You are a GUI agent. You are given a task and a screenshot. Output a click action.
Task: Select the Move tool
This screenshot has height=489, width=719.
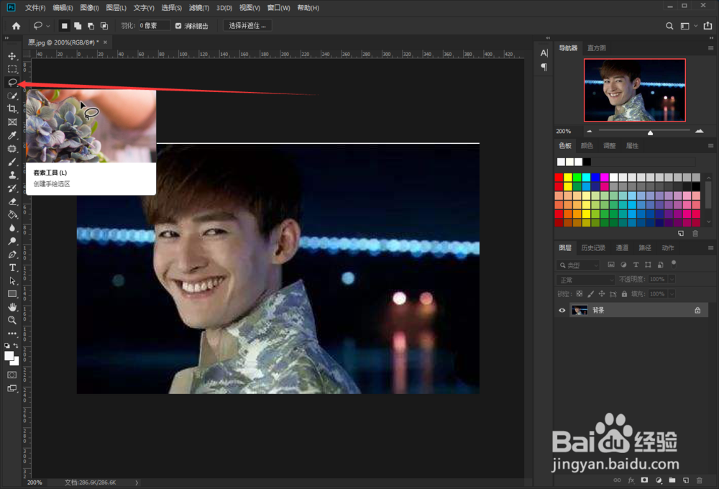pos(12,56)
